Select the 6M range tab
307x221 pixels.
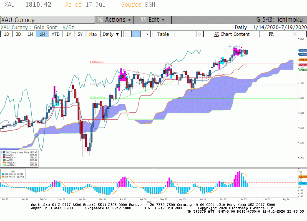(42, 34)
